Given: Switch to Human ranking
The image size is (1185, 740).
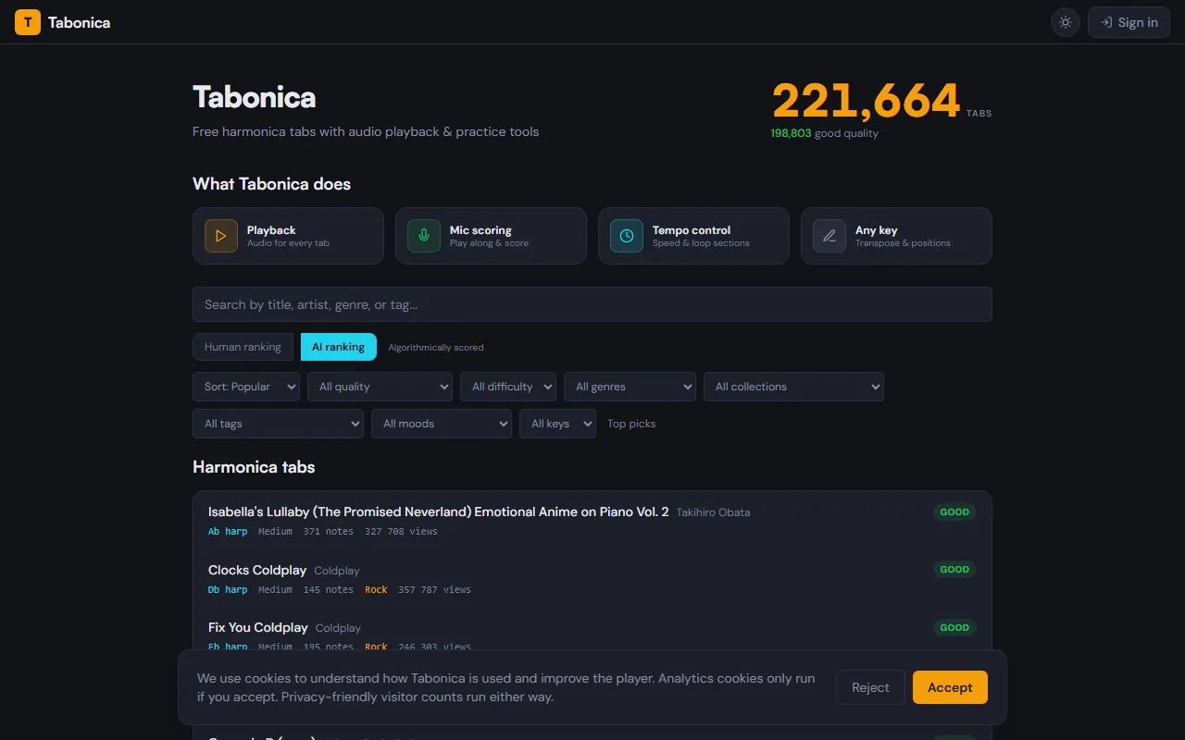Looking at the screenshot, I should [x=243, y=347].
